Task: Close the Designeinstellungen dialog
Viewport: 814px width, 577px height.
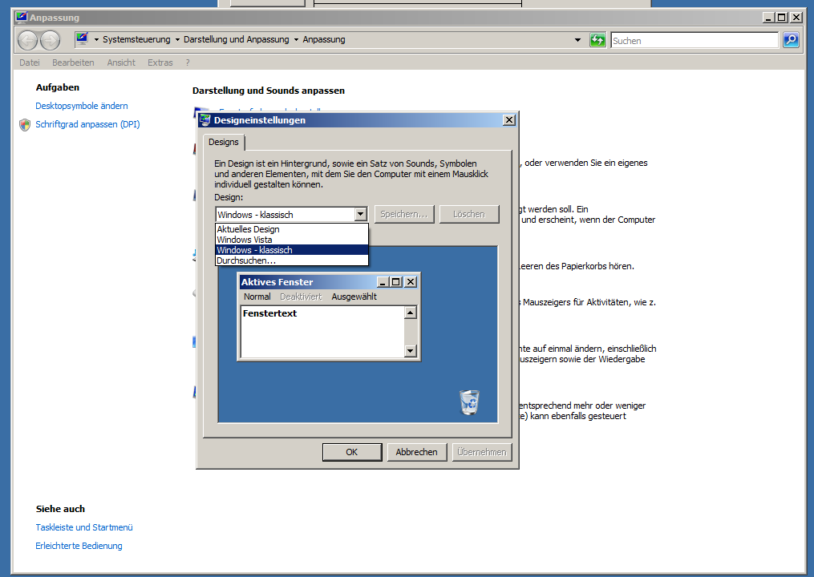Action: 509,120
